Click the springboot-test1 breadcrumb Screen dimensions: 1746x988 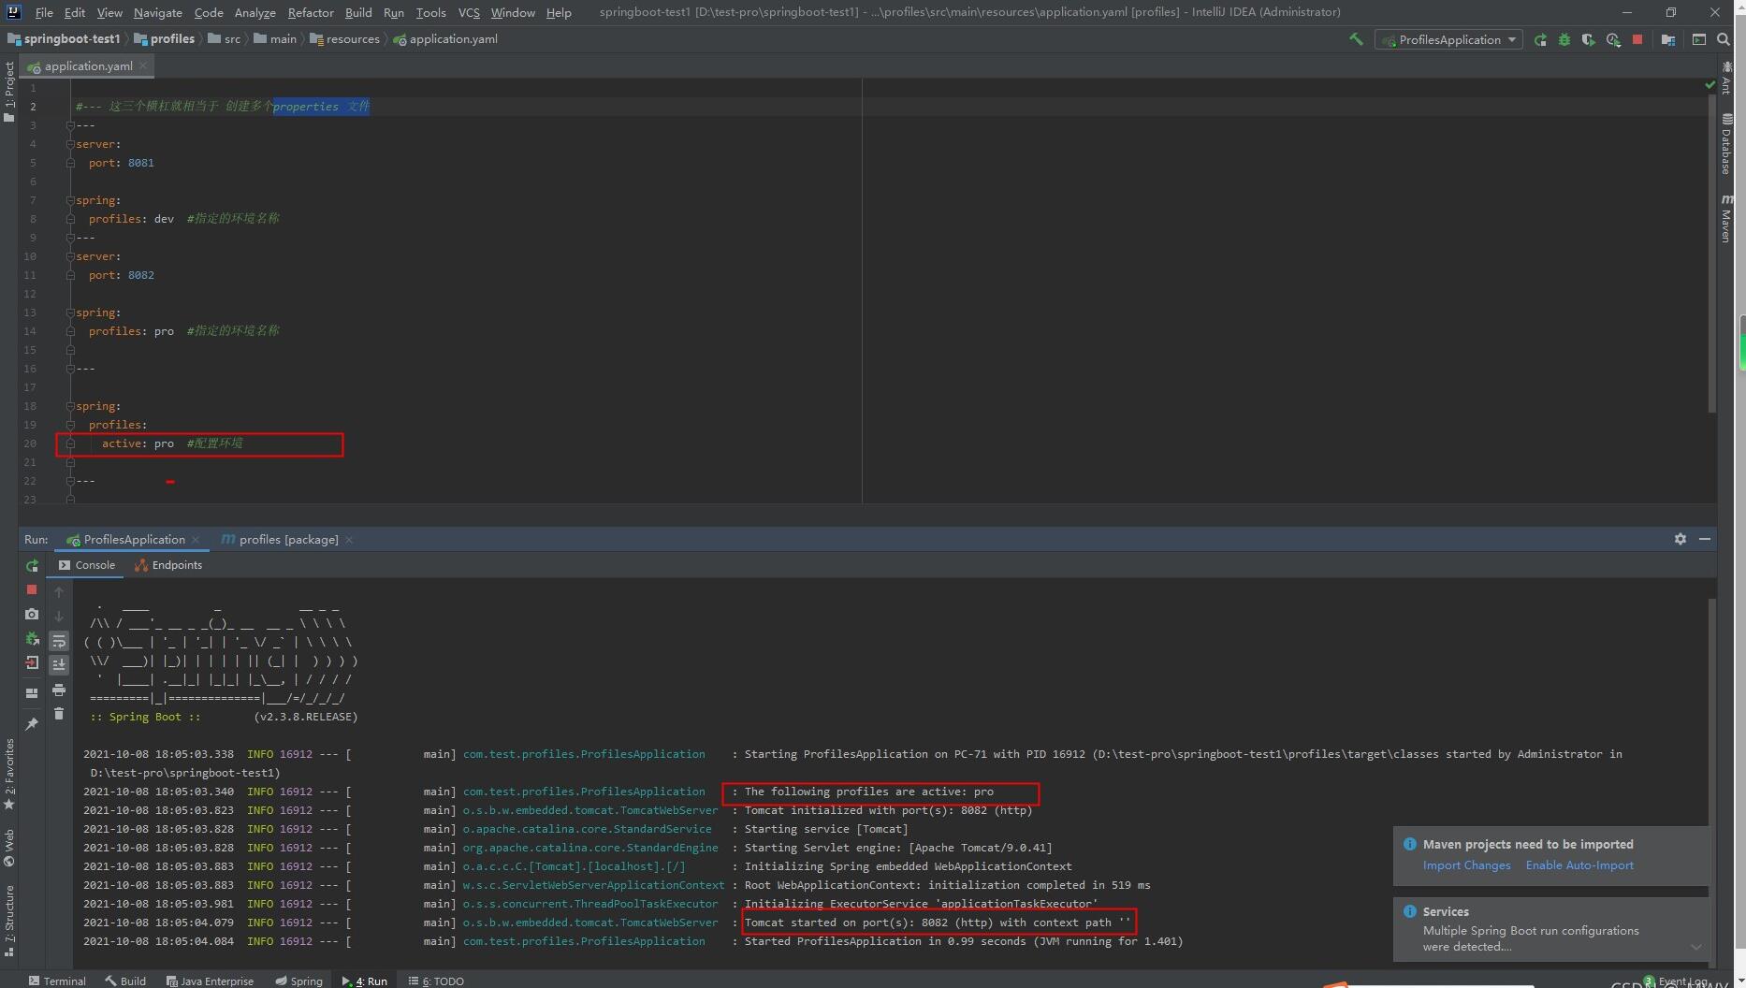(x=64, y=39)
